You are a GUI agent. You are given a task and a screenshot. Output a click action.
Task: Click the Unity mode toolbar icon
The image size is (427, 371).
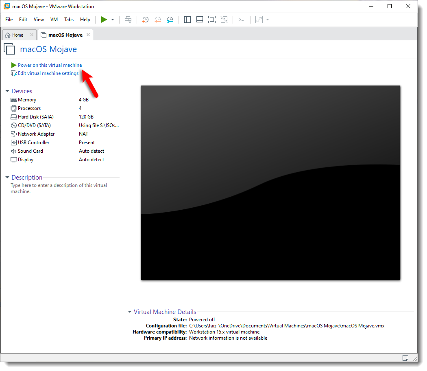click(x=224, y=20)
